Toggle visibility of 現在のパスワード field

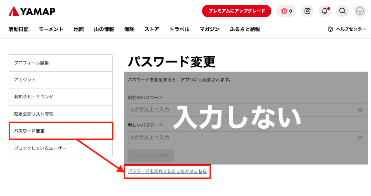tap(360, 110)
